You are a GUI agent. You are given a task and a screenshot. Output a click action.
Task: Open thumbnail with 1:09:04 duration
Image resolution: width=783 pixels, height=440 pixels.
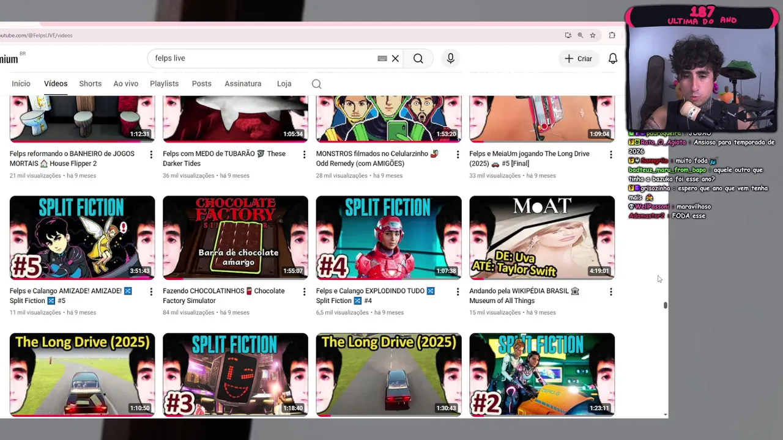click(542, 119)
